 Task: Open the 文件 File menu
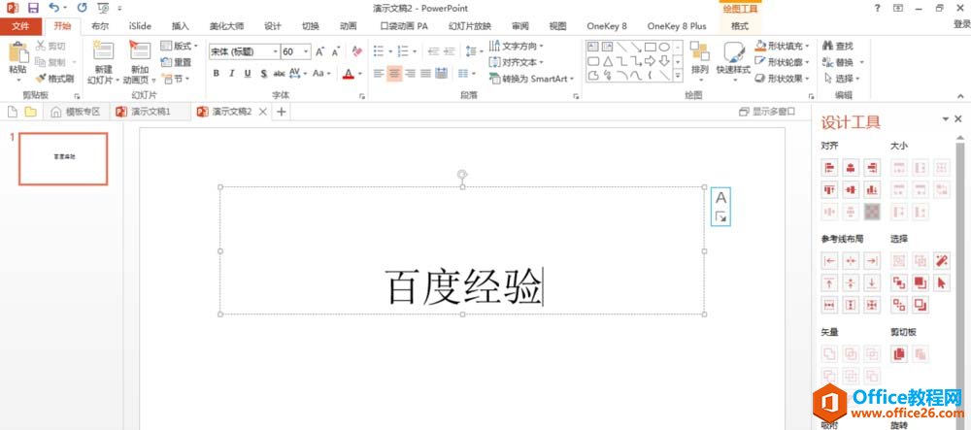[21, 26]
